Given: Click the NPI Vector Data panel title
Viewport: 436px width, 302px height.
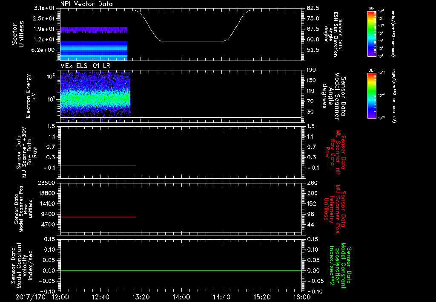Looking at the screenshot, I should pos(86,4).
